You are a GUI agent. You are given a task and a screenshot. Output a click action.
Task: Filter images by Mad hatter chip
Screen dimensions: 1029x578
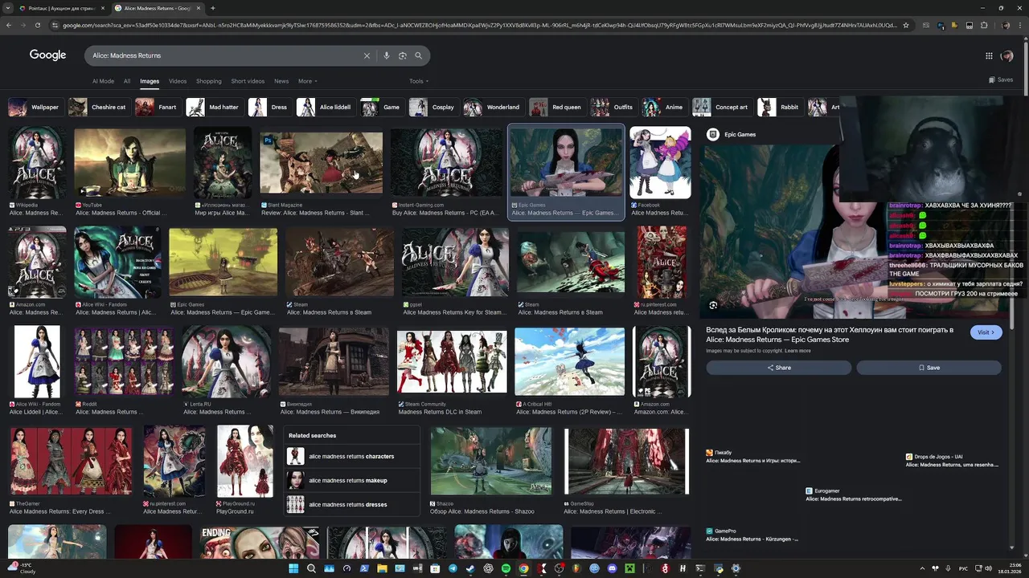[214, 107]
